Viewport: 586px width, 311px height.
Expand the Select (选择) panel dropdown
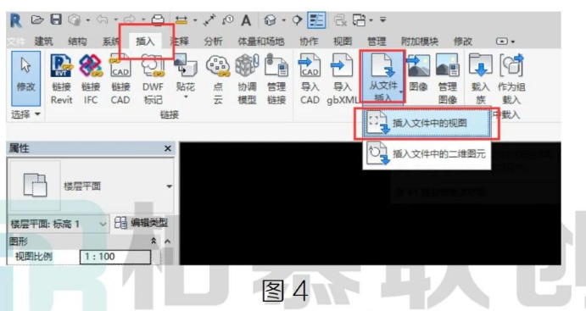coord(25,114)
